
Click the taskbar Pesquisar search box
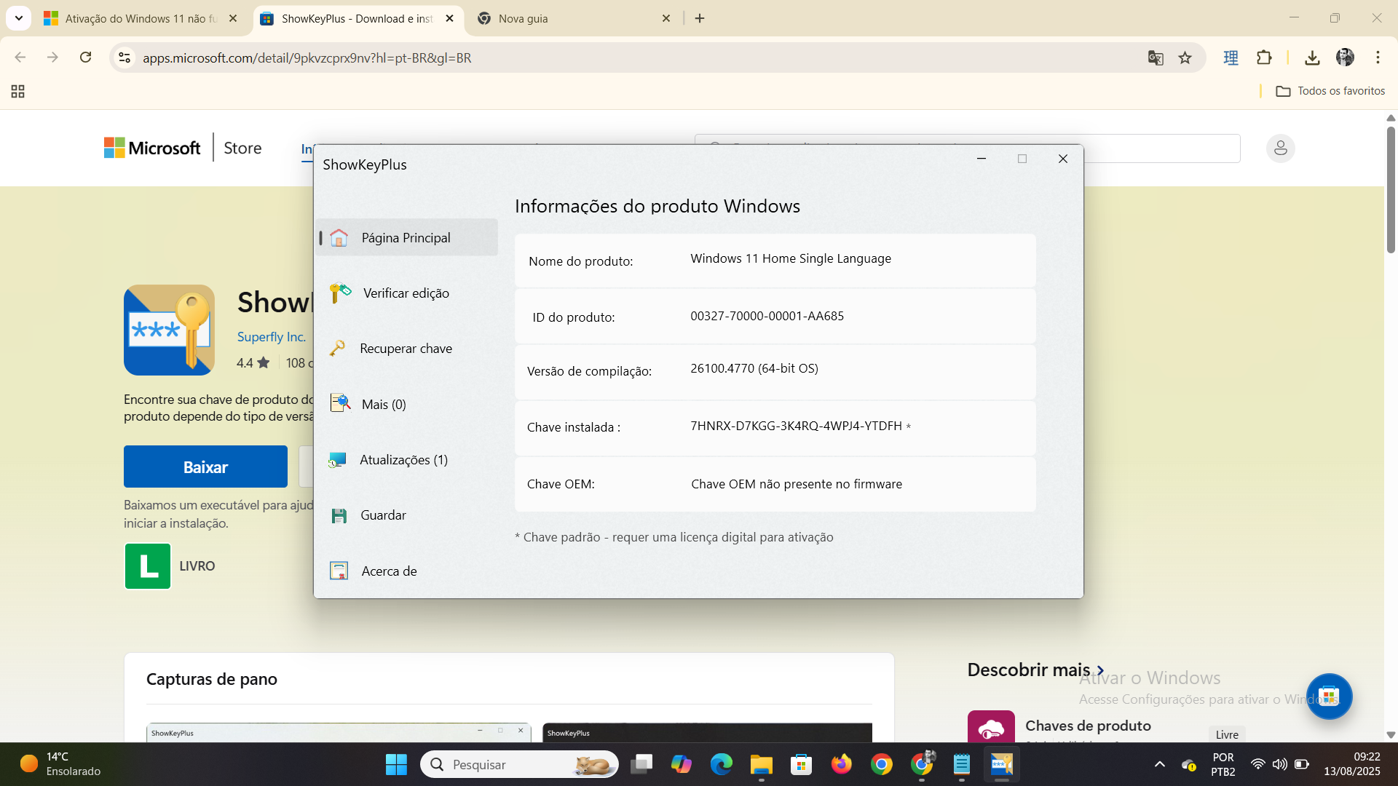519,764
